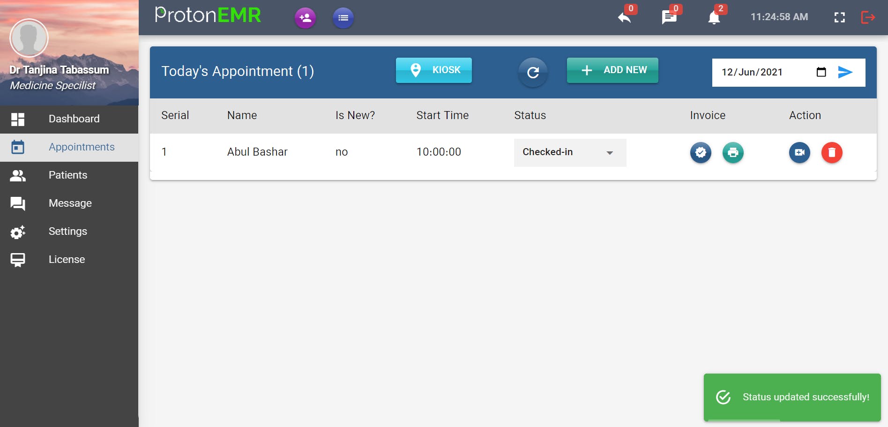888x427 pixels.
Task: Open the calendar picker icon
Action: [x=821, y=72]
